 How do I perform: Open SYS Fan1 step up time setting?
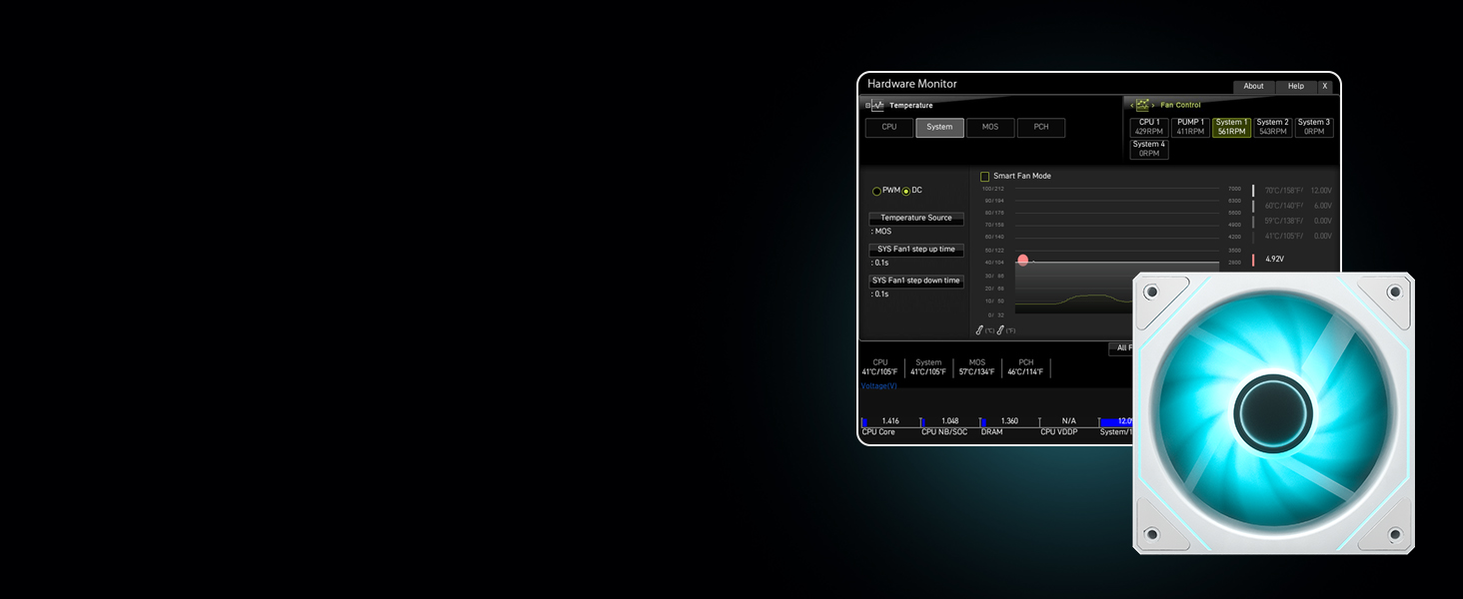[x=916, y=250]
